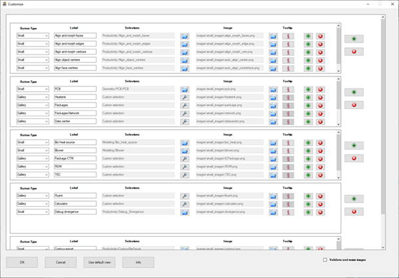The width and height of the screenshot is (399, 278).
Task: Change Button Type for Fluent row
Action: pos(33,196)
